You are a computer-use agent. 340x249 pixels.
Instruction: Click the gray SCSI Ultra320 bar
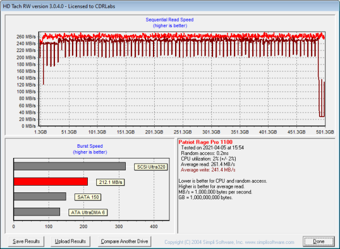[69, 166]
